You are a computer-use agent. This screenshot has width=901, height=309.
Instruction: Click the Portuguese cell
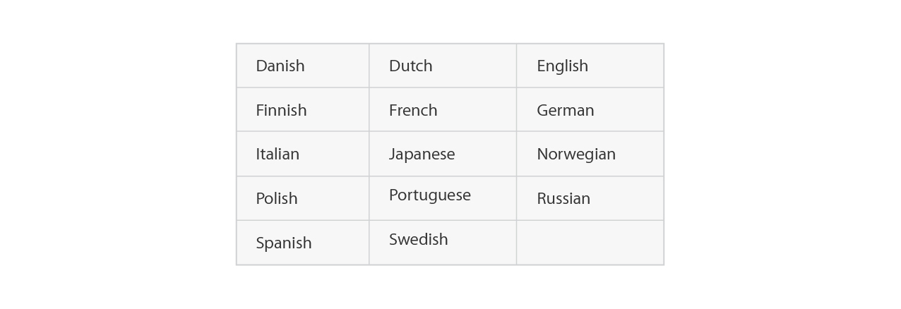(443, 198)
